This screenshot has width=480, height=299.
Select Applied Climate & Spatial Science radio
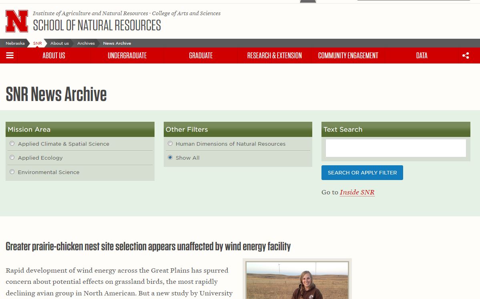pyautogui.click(x=12, y=144)
